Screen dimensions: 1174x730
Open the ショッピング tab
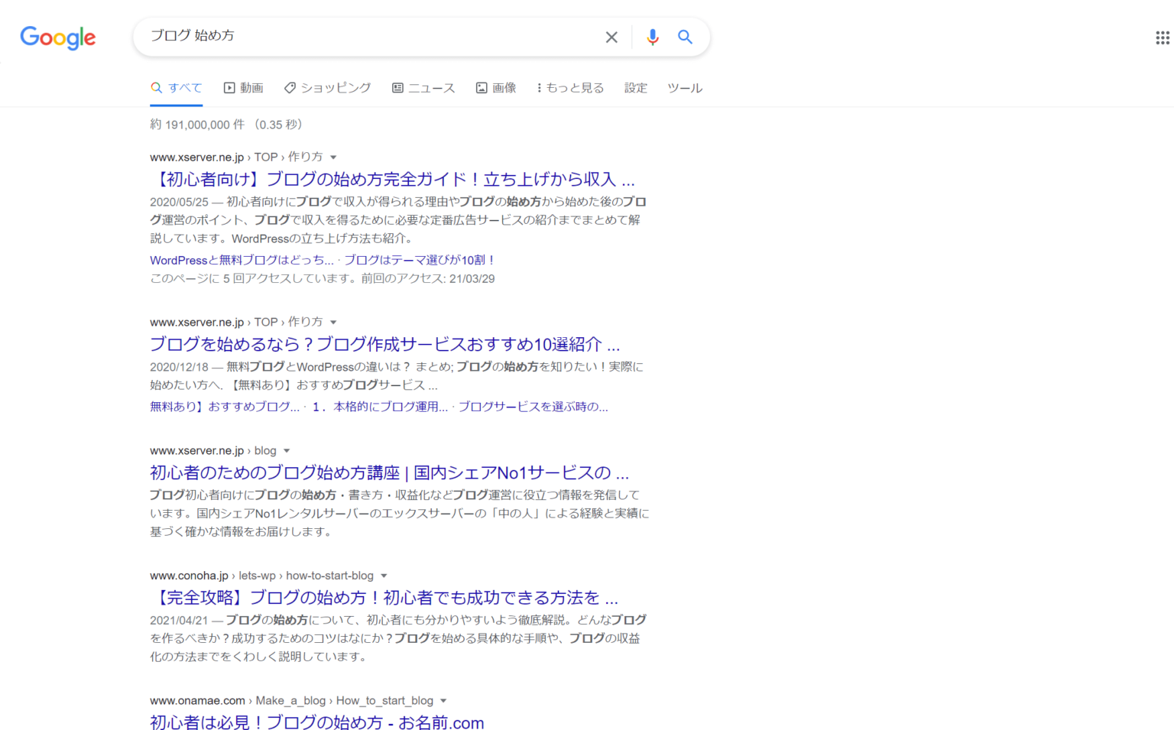point(327,88)
